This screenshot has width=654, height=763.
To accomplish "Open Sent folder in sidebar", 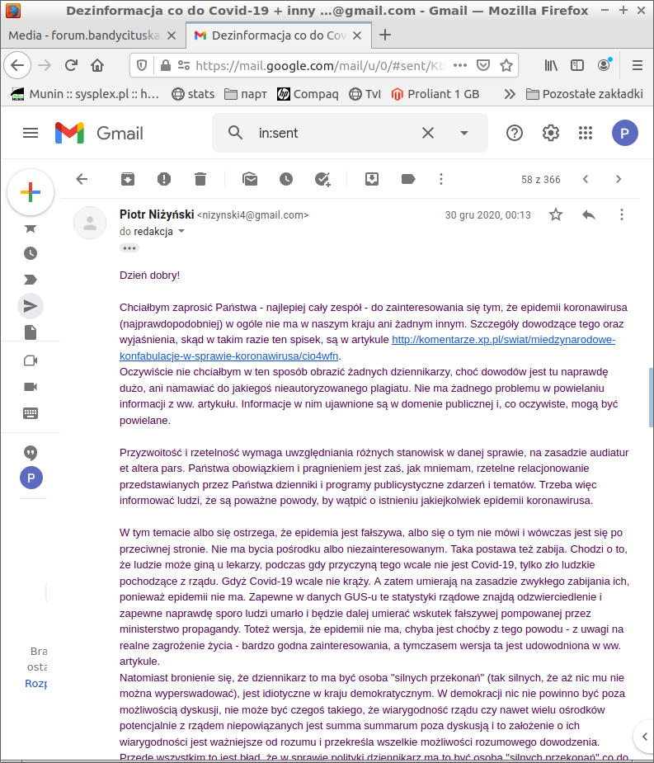I will point(31,306).
